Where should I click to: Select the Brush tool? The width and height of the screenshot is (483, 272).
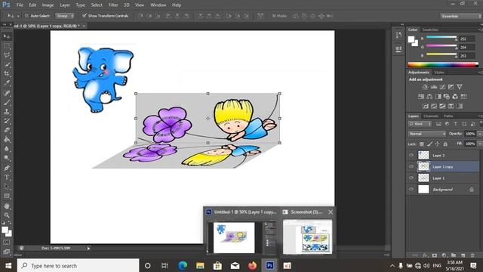(x=7, y=102)
